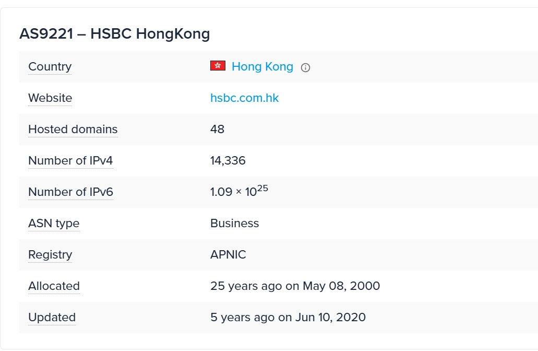Click the ASN type label
The height and width of the screenshot is (351, 538).
point(54,224)
